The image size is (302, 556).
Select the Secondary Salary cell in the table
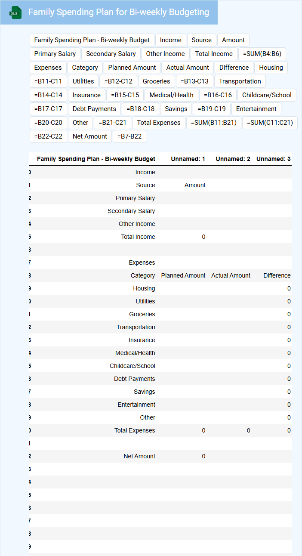click(x=131, y=211)
